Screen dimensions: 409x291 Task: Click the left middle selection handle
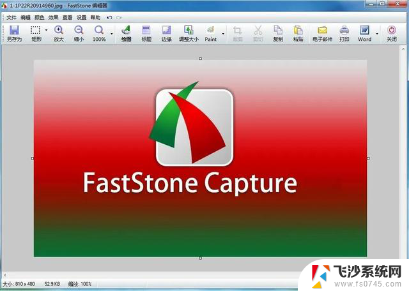tap(33, 158)
